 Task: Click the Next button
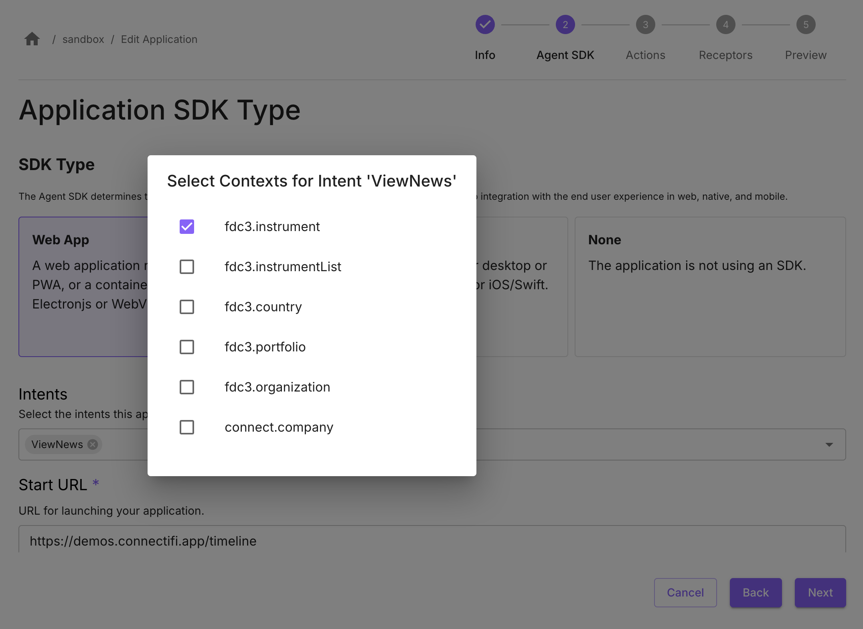coord(820,592)
